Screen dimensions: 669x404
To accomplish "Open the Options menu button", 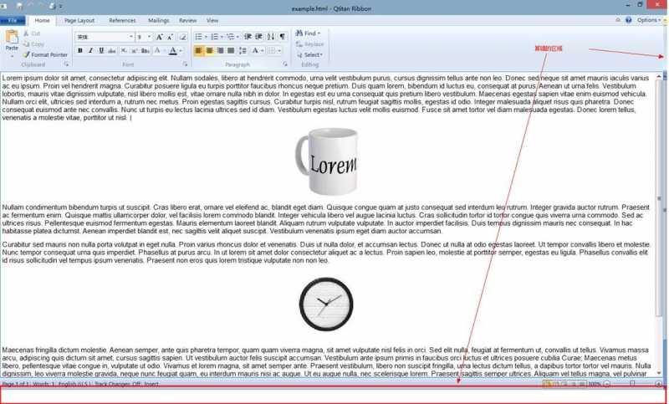I will 649,20.
